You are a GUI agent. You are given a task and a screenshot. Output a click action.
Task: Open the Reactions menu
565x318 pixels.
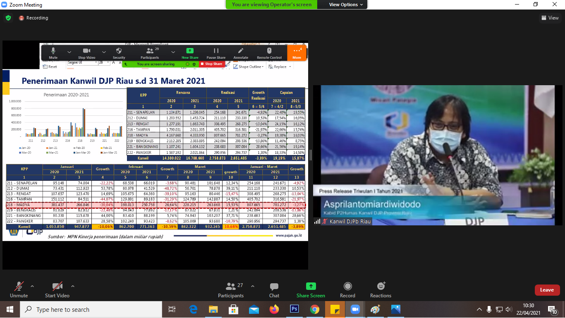pyautogui.click(x=381, y=287)
